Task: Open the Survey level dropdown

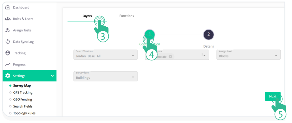Action: click(x=105, y=76)
